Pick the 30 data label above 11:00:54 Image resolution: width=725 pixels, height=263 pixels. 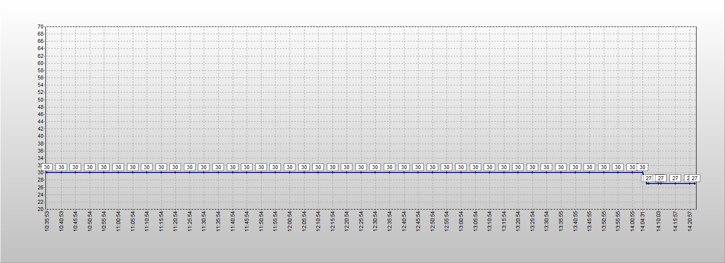pyautogui.click(x=118, y=167)
